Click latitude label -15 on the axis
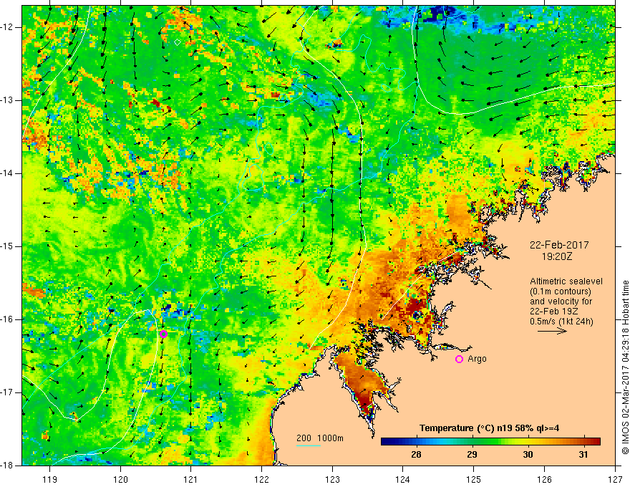 click(x=7, y=246)
